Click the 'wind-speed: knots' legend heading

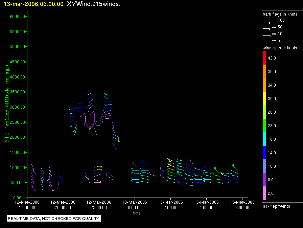point(280,48)
